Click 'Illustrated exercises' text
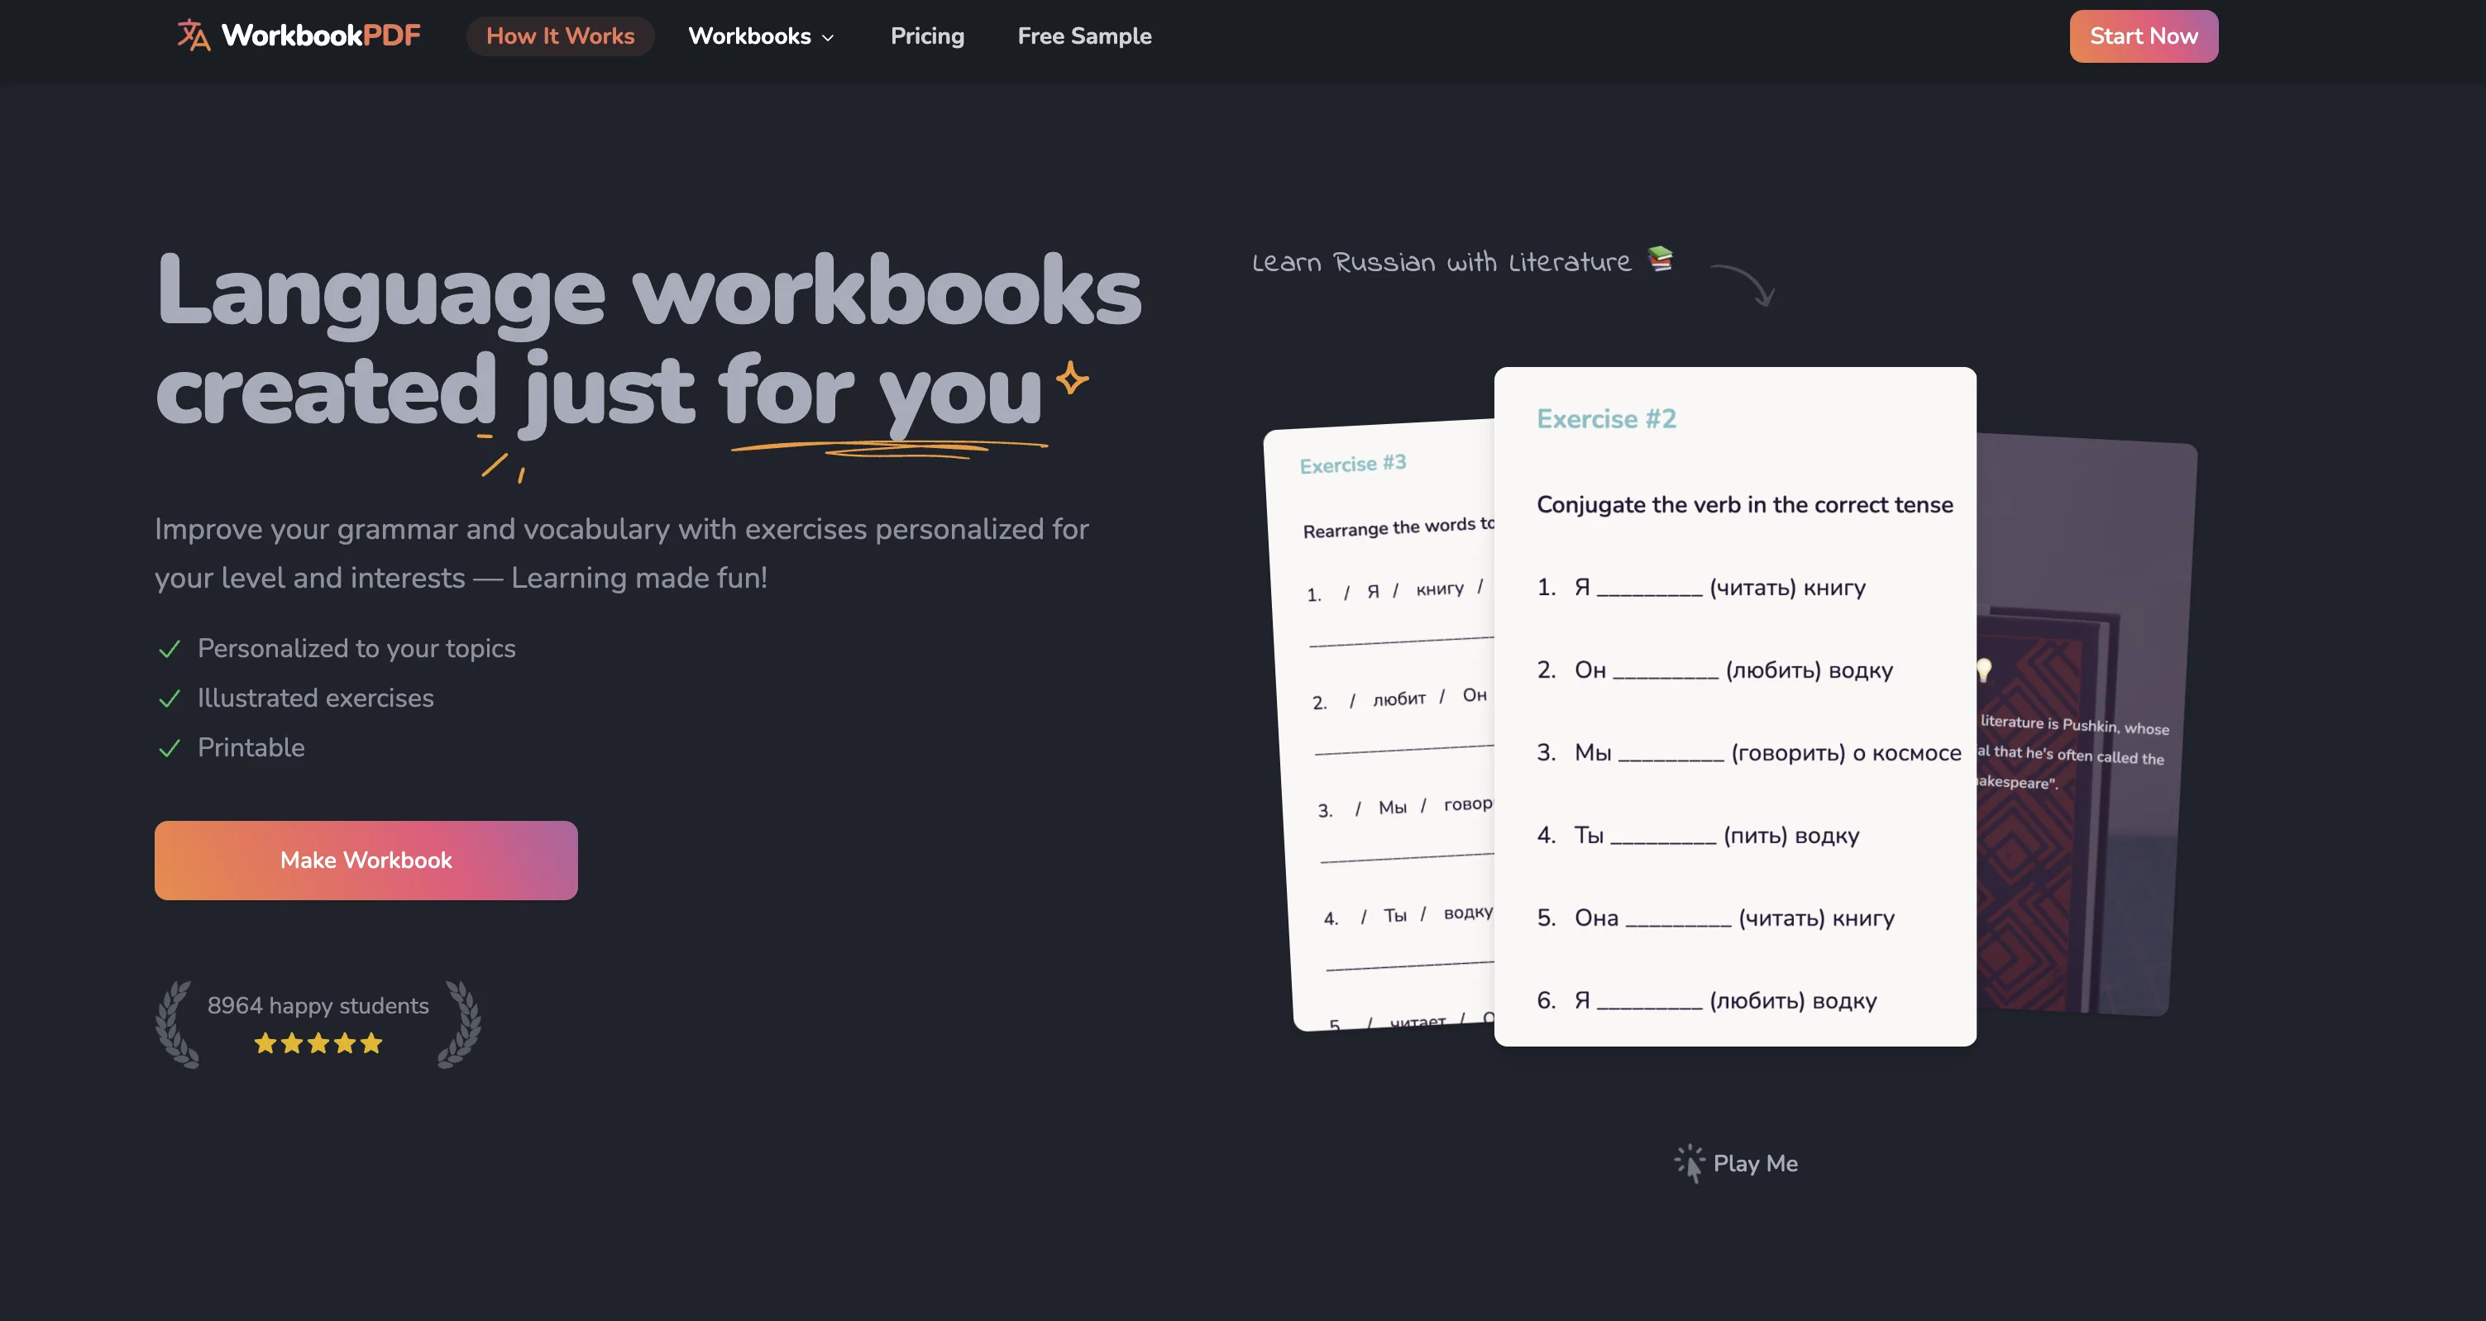Image resolution: width=2486 pixels, height=1321 pixels. pos(316,699)
